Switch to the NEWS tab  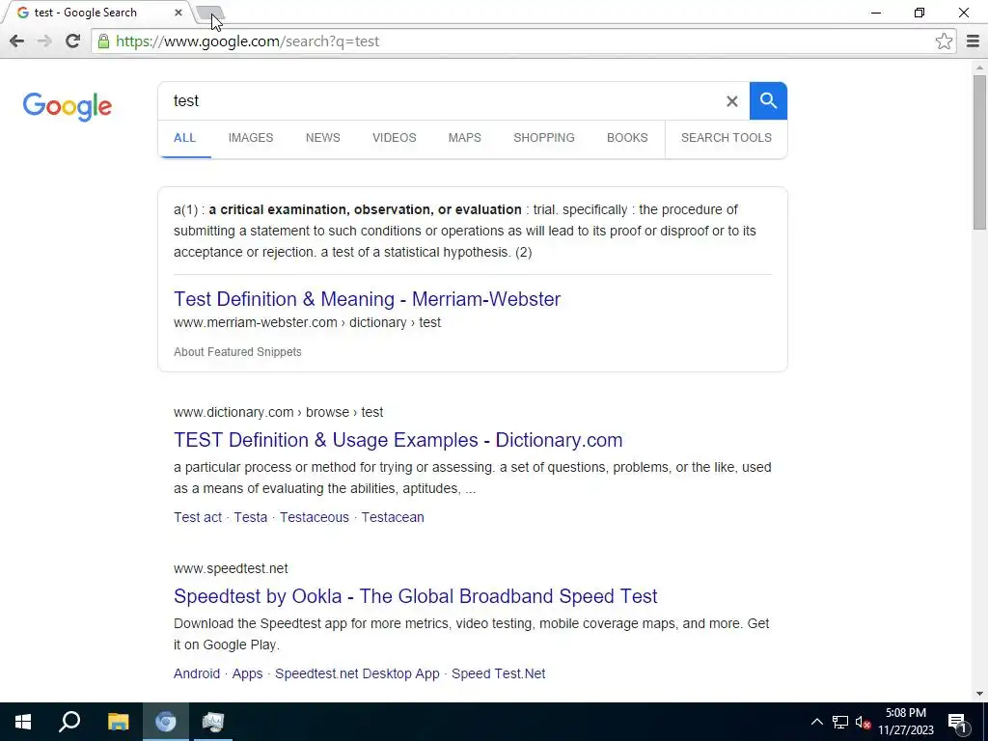point(322,137)
